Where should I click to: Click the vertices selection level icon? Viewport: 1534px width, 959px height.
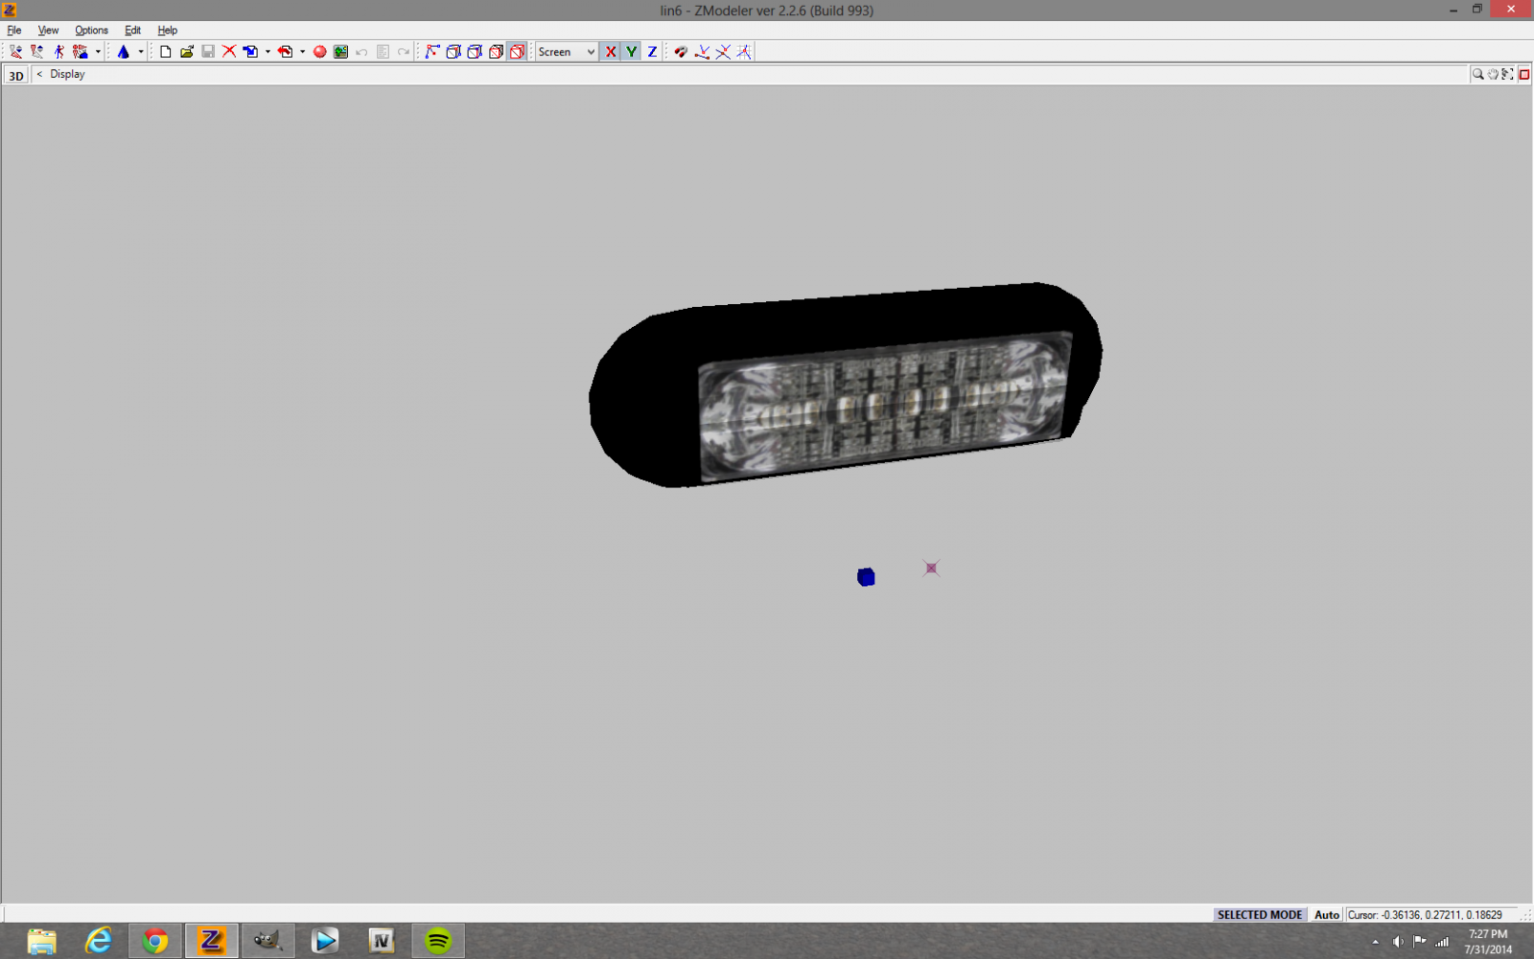(432, 52)
